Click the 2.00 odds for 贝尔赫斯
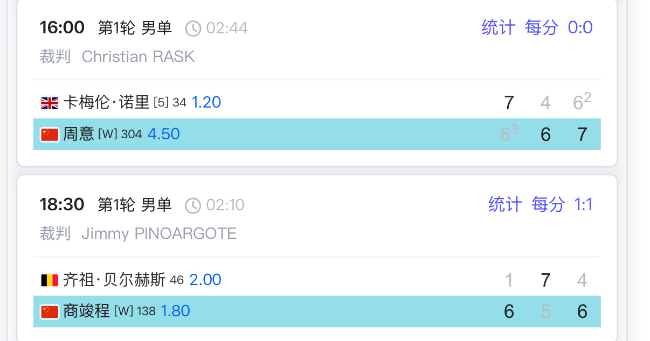This screenshot has height=341, width=650. 205,280
